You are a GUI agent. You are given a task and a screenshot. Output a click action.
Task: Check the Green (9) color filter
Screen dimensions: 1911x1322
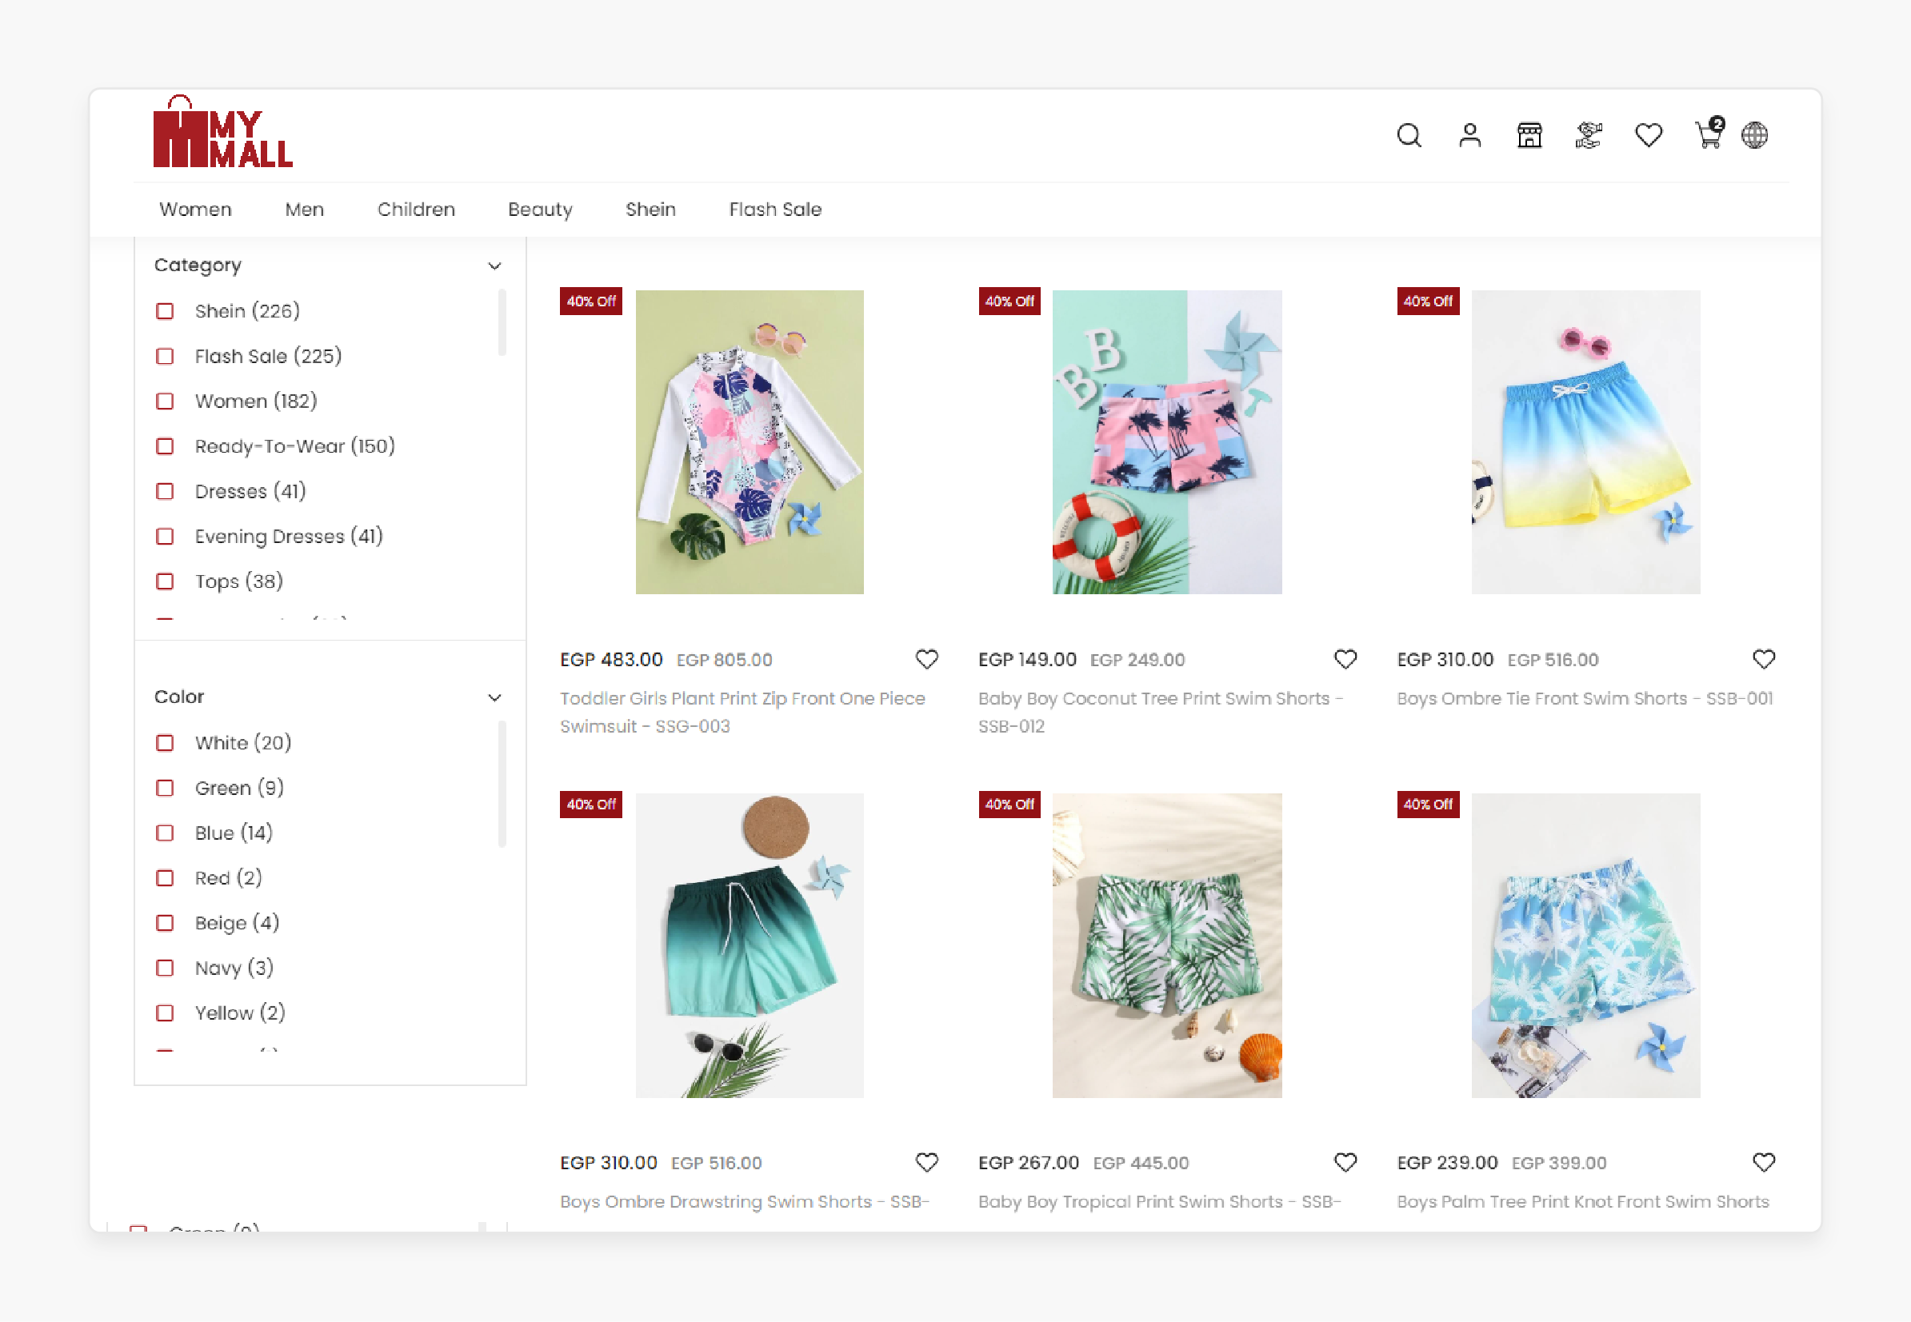(165, 788)
